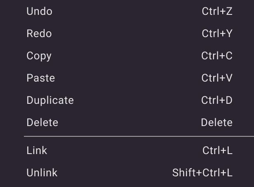Break the connection using the Unlink entry
Screen dimensions: 254x187
click(42, 173)
